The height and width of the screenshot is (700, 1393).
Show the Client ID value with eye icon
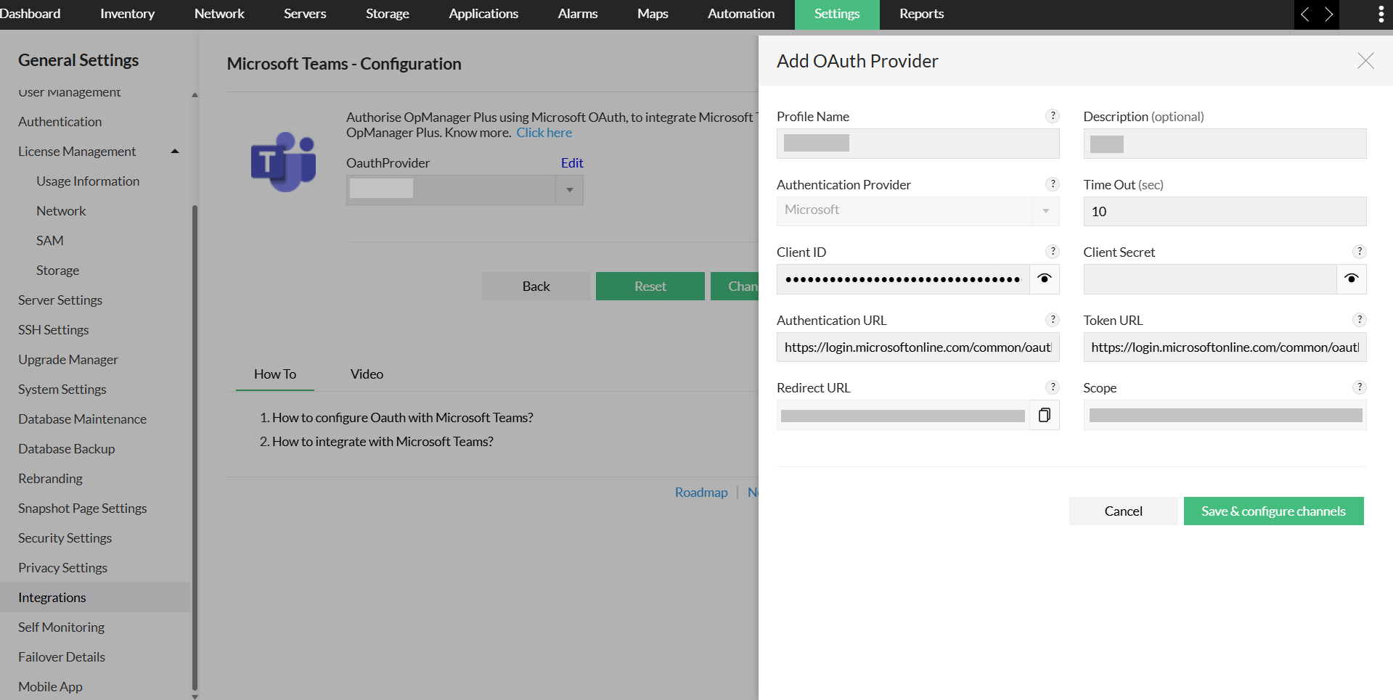coord(1045,279)
